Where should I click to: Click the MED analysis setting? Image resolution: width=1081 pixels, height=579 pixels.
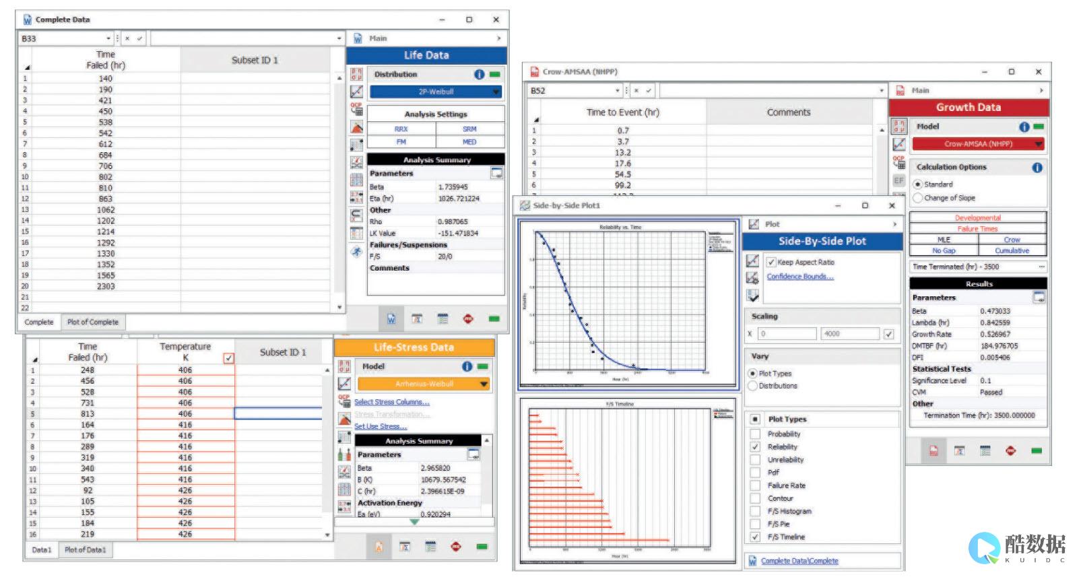click(469, 142)
